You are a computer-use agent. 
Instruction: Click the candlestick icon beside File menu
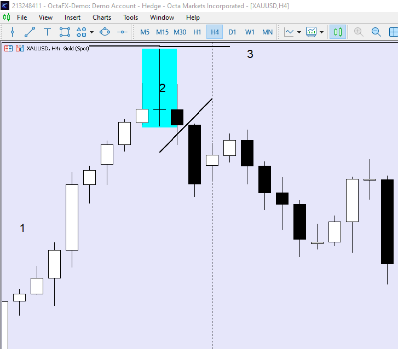click(x=7, y=18)
